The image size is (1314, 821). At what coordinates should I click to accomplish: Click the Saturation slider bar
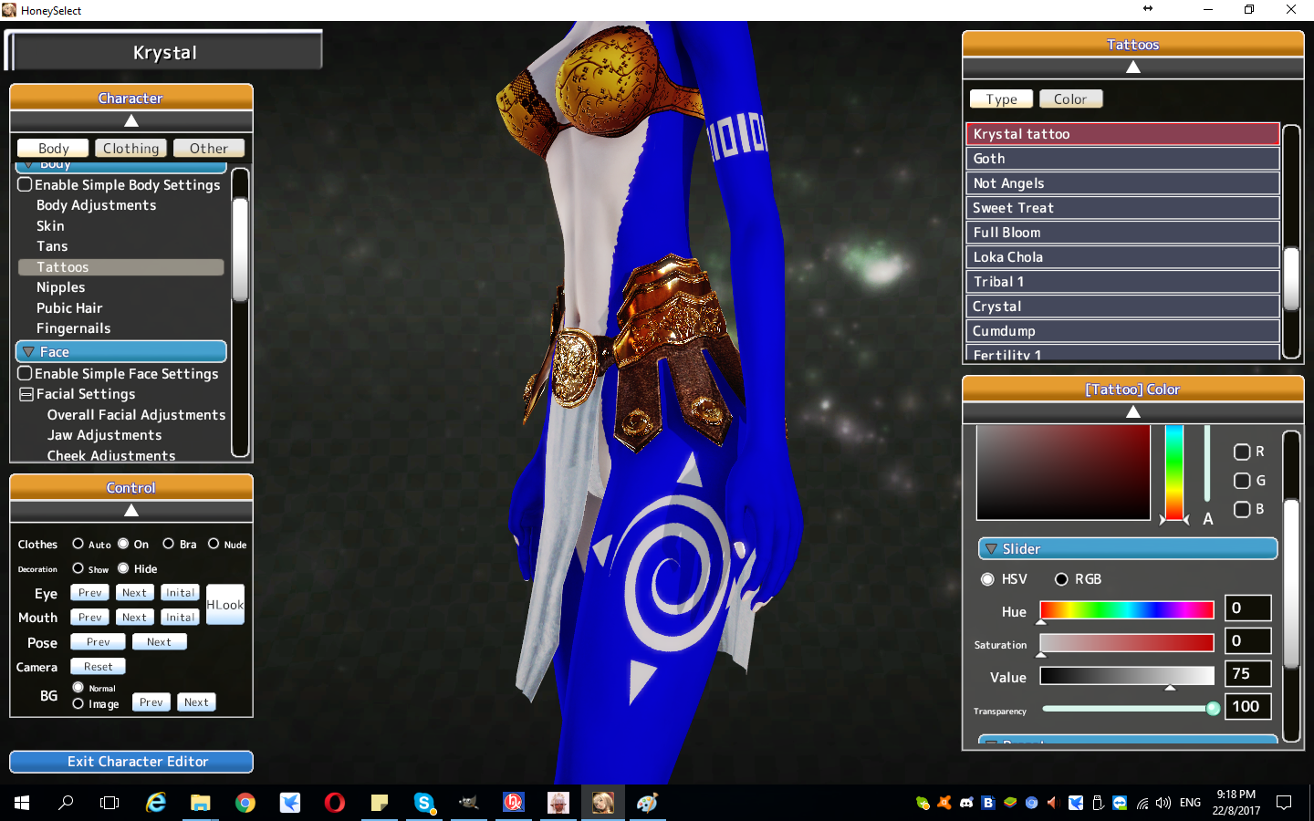(x=1127, y=643)
